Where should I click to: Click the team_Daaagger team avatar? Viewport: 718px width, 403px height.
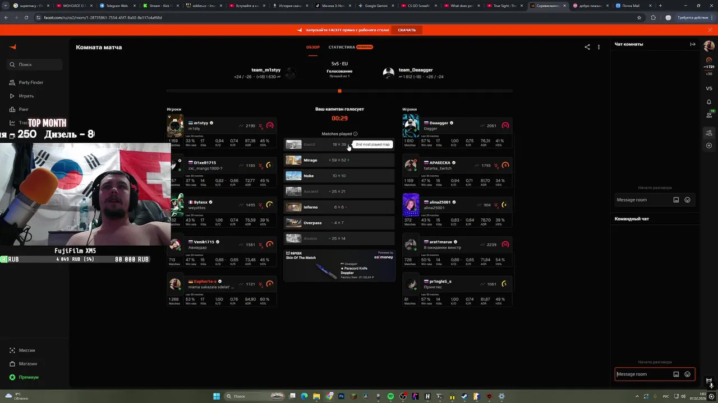[x=388, y=73]
